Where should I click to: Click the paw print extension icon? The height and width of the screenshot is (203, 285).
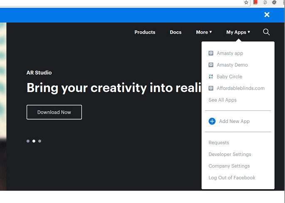[265, 3]
